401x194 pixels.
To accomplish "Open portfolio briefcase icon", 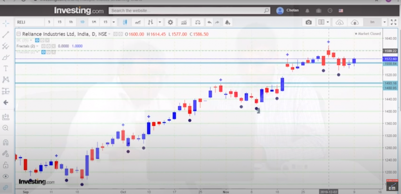I will click(318, 11).
